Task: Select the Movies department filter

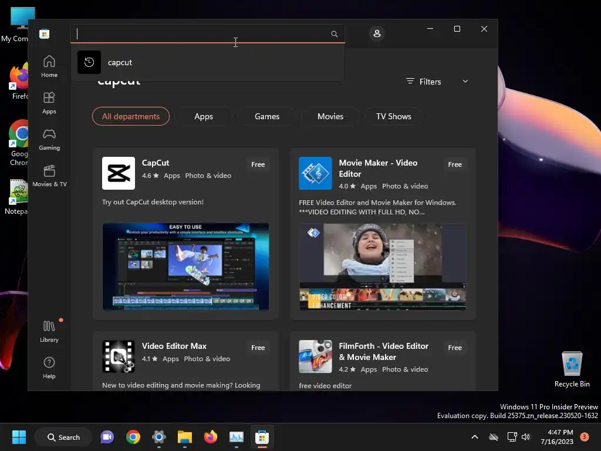Action: [x=330, y=116]
